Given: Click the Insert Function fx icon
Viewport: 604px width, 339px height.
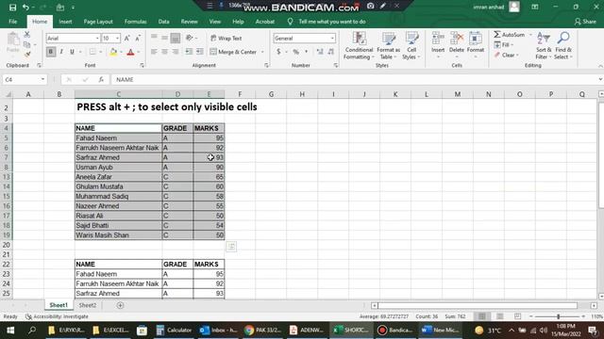Looking at the screenshot, I should tap(101, 79).
